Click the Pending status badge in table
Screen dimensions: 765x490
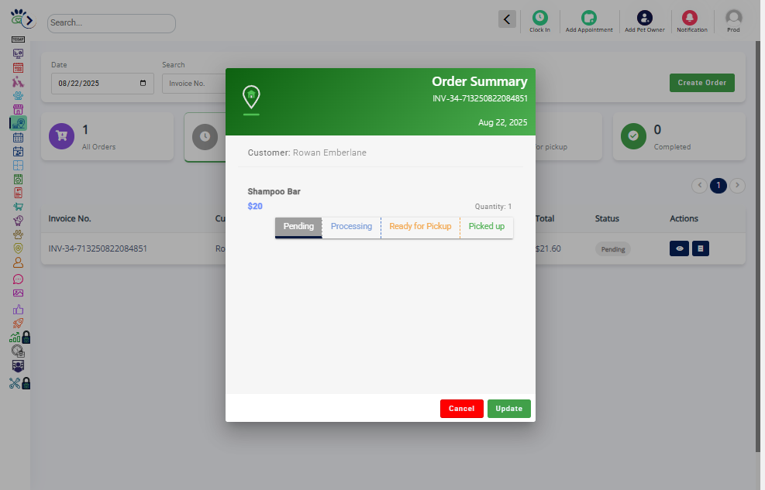point(613,249)
